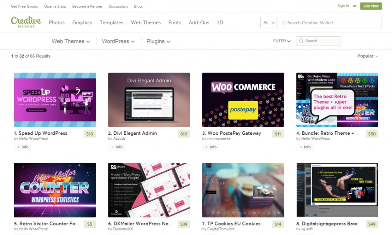Screen dimensions: 392x235
Task: Open the Blog link
Action: click(x=138, y=6)
